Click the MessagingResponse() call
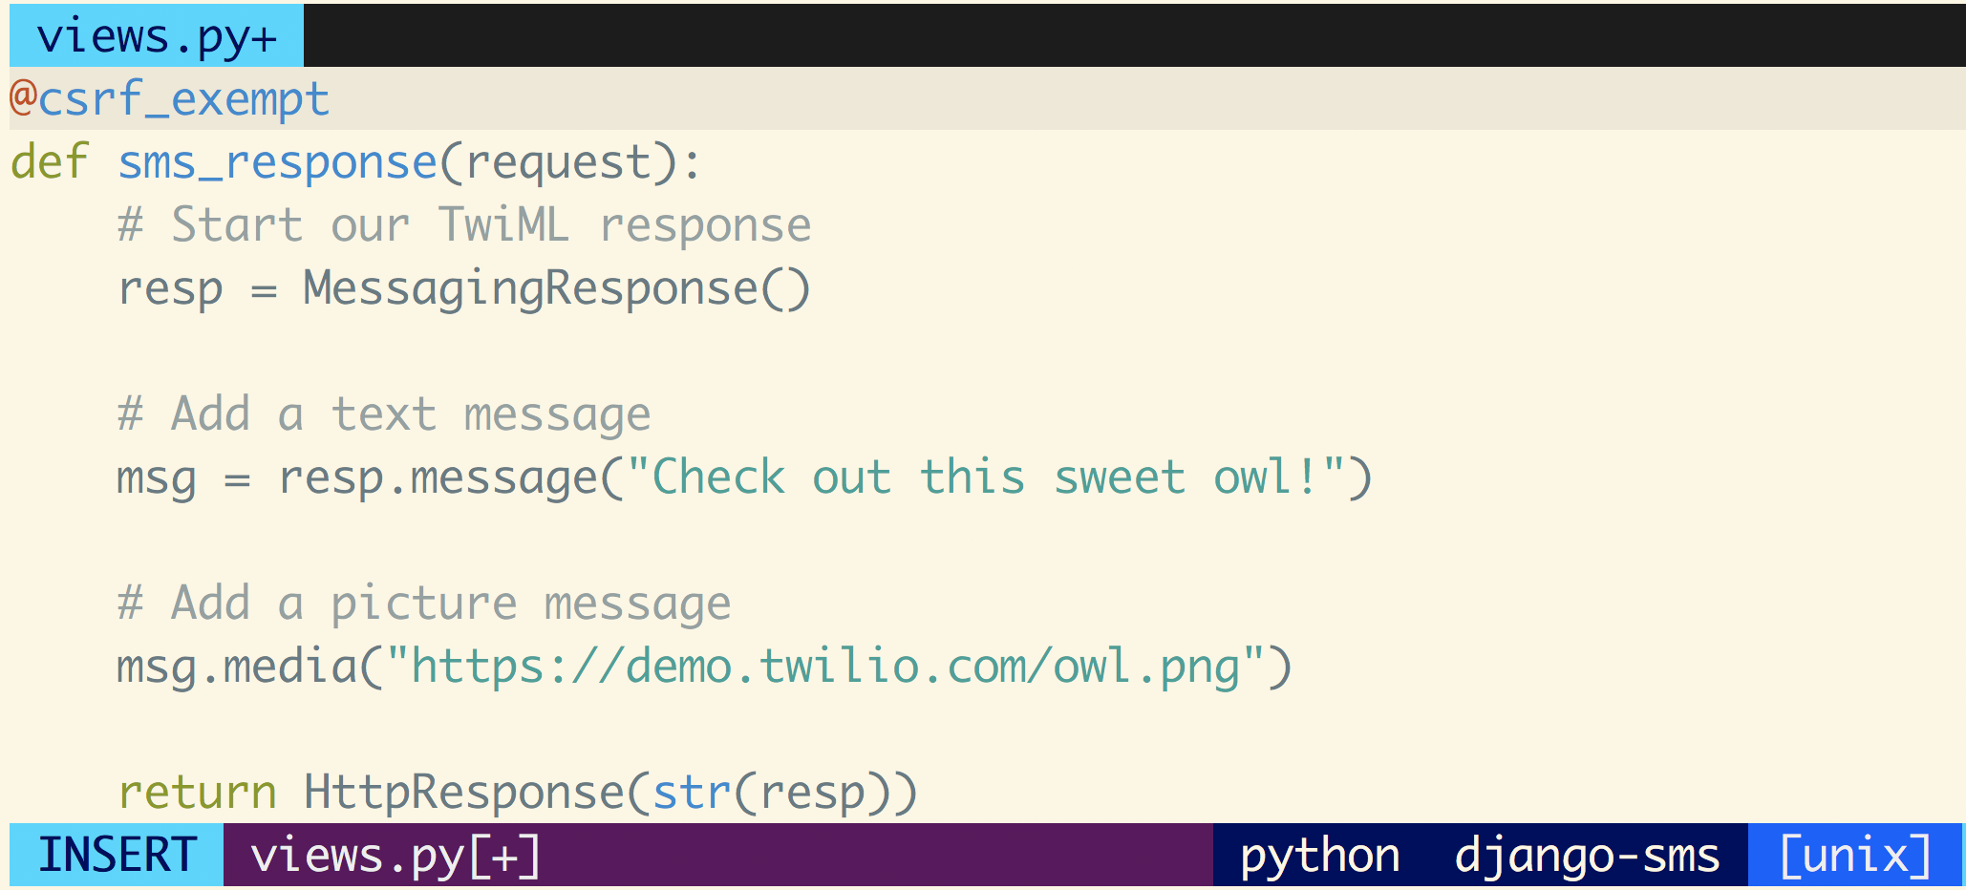This screenshot has height=890, width=1966. coord(556,288)
